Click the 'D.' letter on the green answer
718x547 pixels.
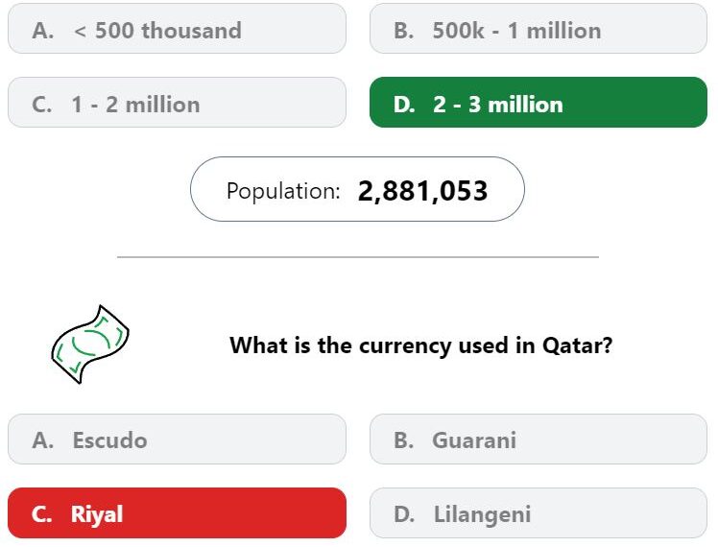[404, 105]
